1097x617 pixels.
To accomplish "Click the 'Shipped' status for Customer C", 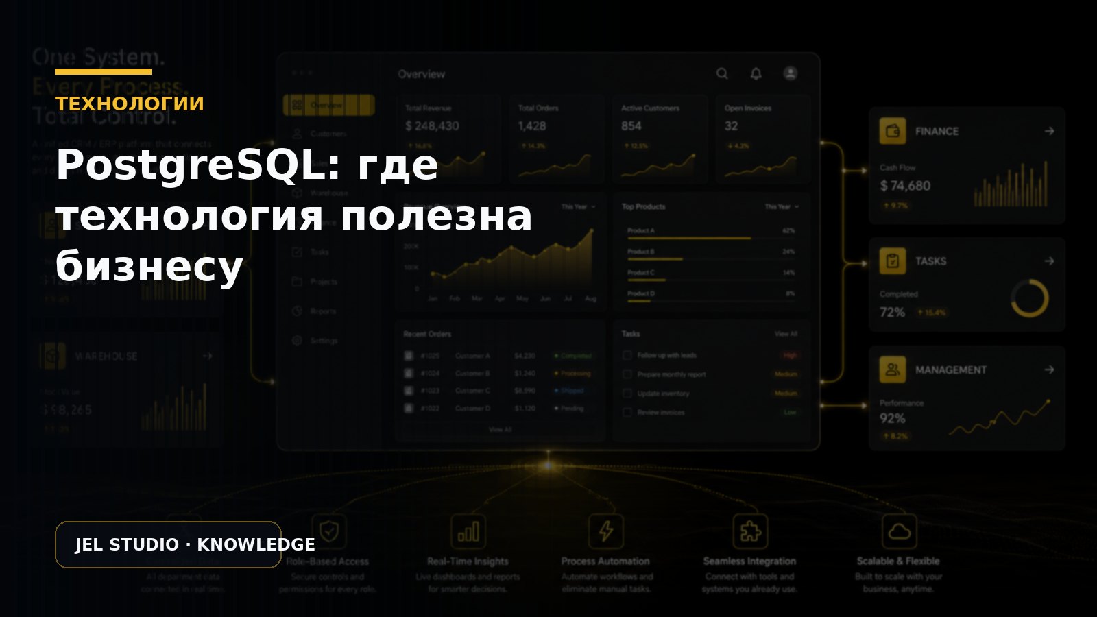I will 569,391.
